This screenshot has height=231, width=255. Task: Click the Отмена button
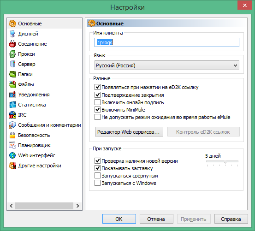tap(156, 219)
